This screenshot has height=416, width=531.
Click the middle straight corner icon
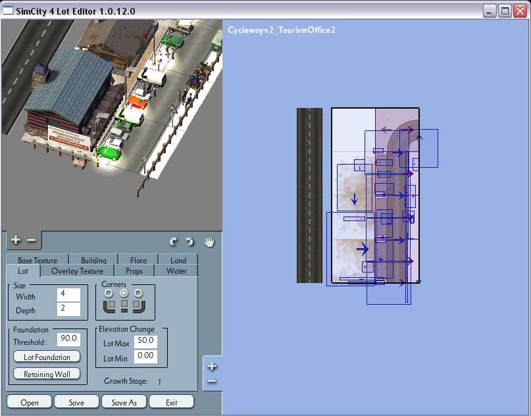pos(124,305)
